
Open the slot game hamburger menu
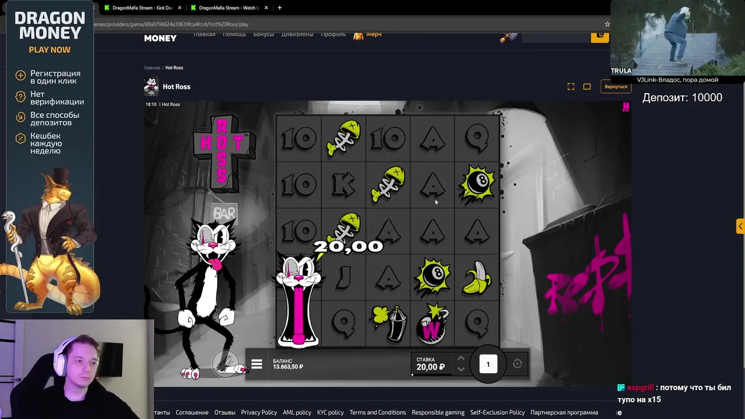pos(257,364)
